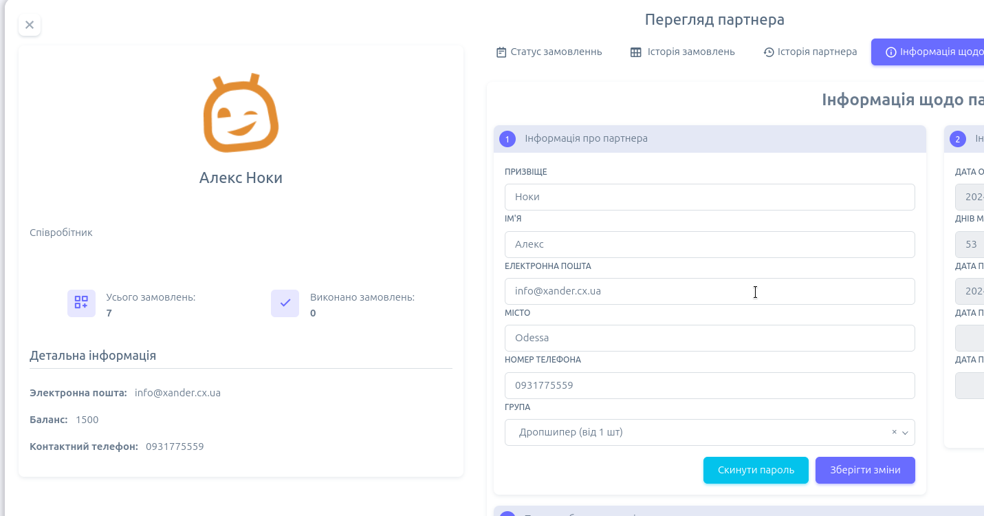This screenshot has width=984, height=516.
Task: Open the Історія партнера tab
Action: [x=810, y=52]
